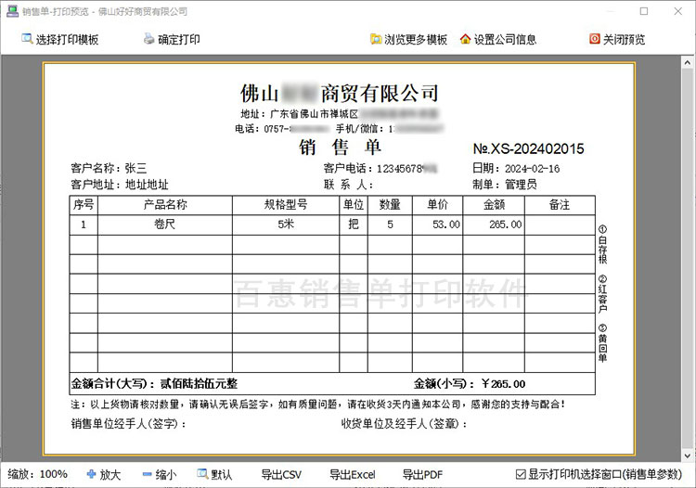This screenshot has width=696, height=488.
Task: Click 收货单位及经手人(签章) signature line
Action: 404,424
